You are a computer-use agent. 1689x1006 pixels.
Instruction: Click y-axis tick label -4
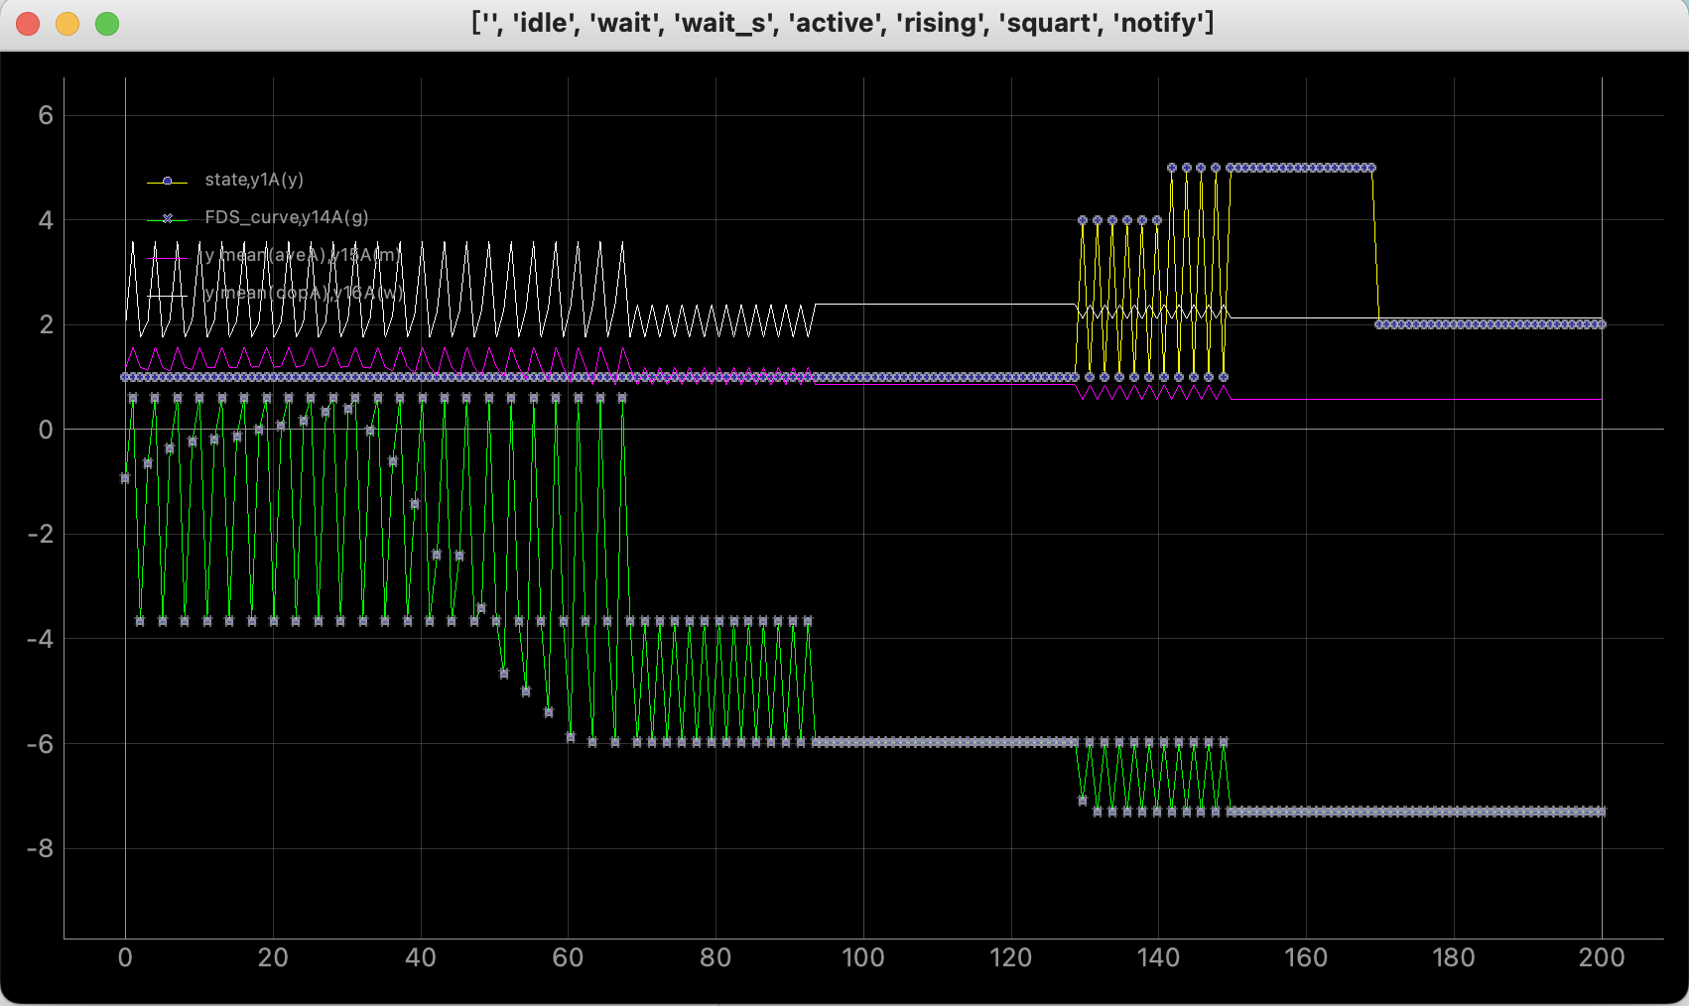click(x=40, y=639)
